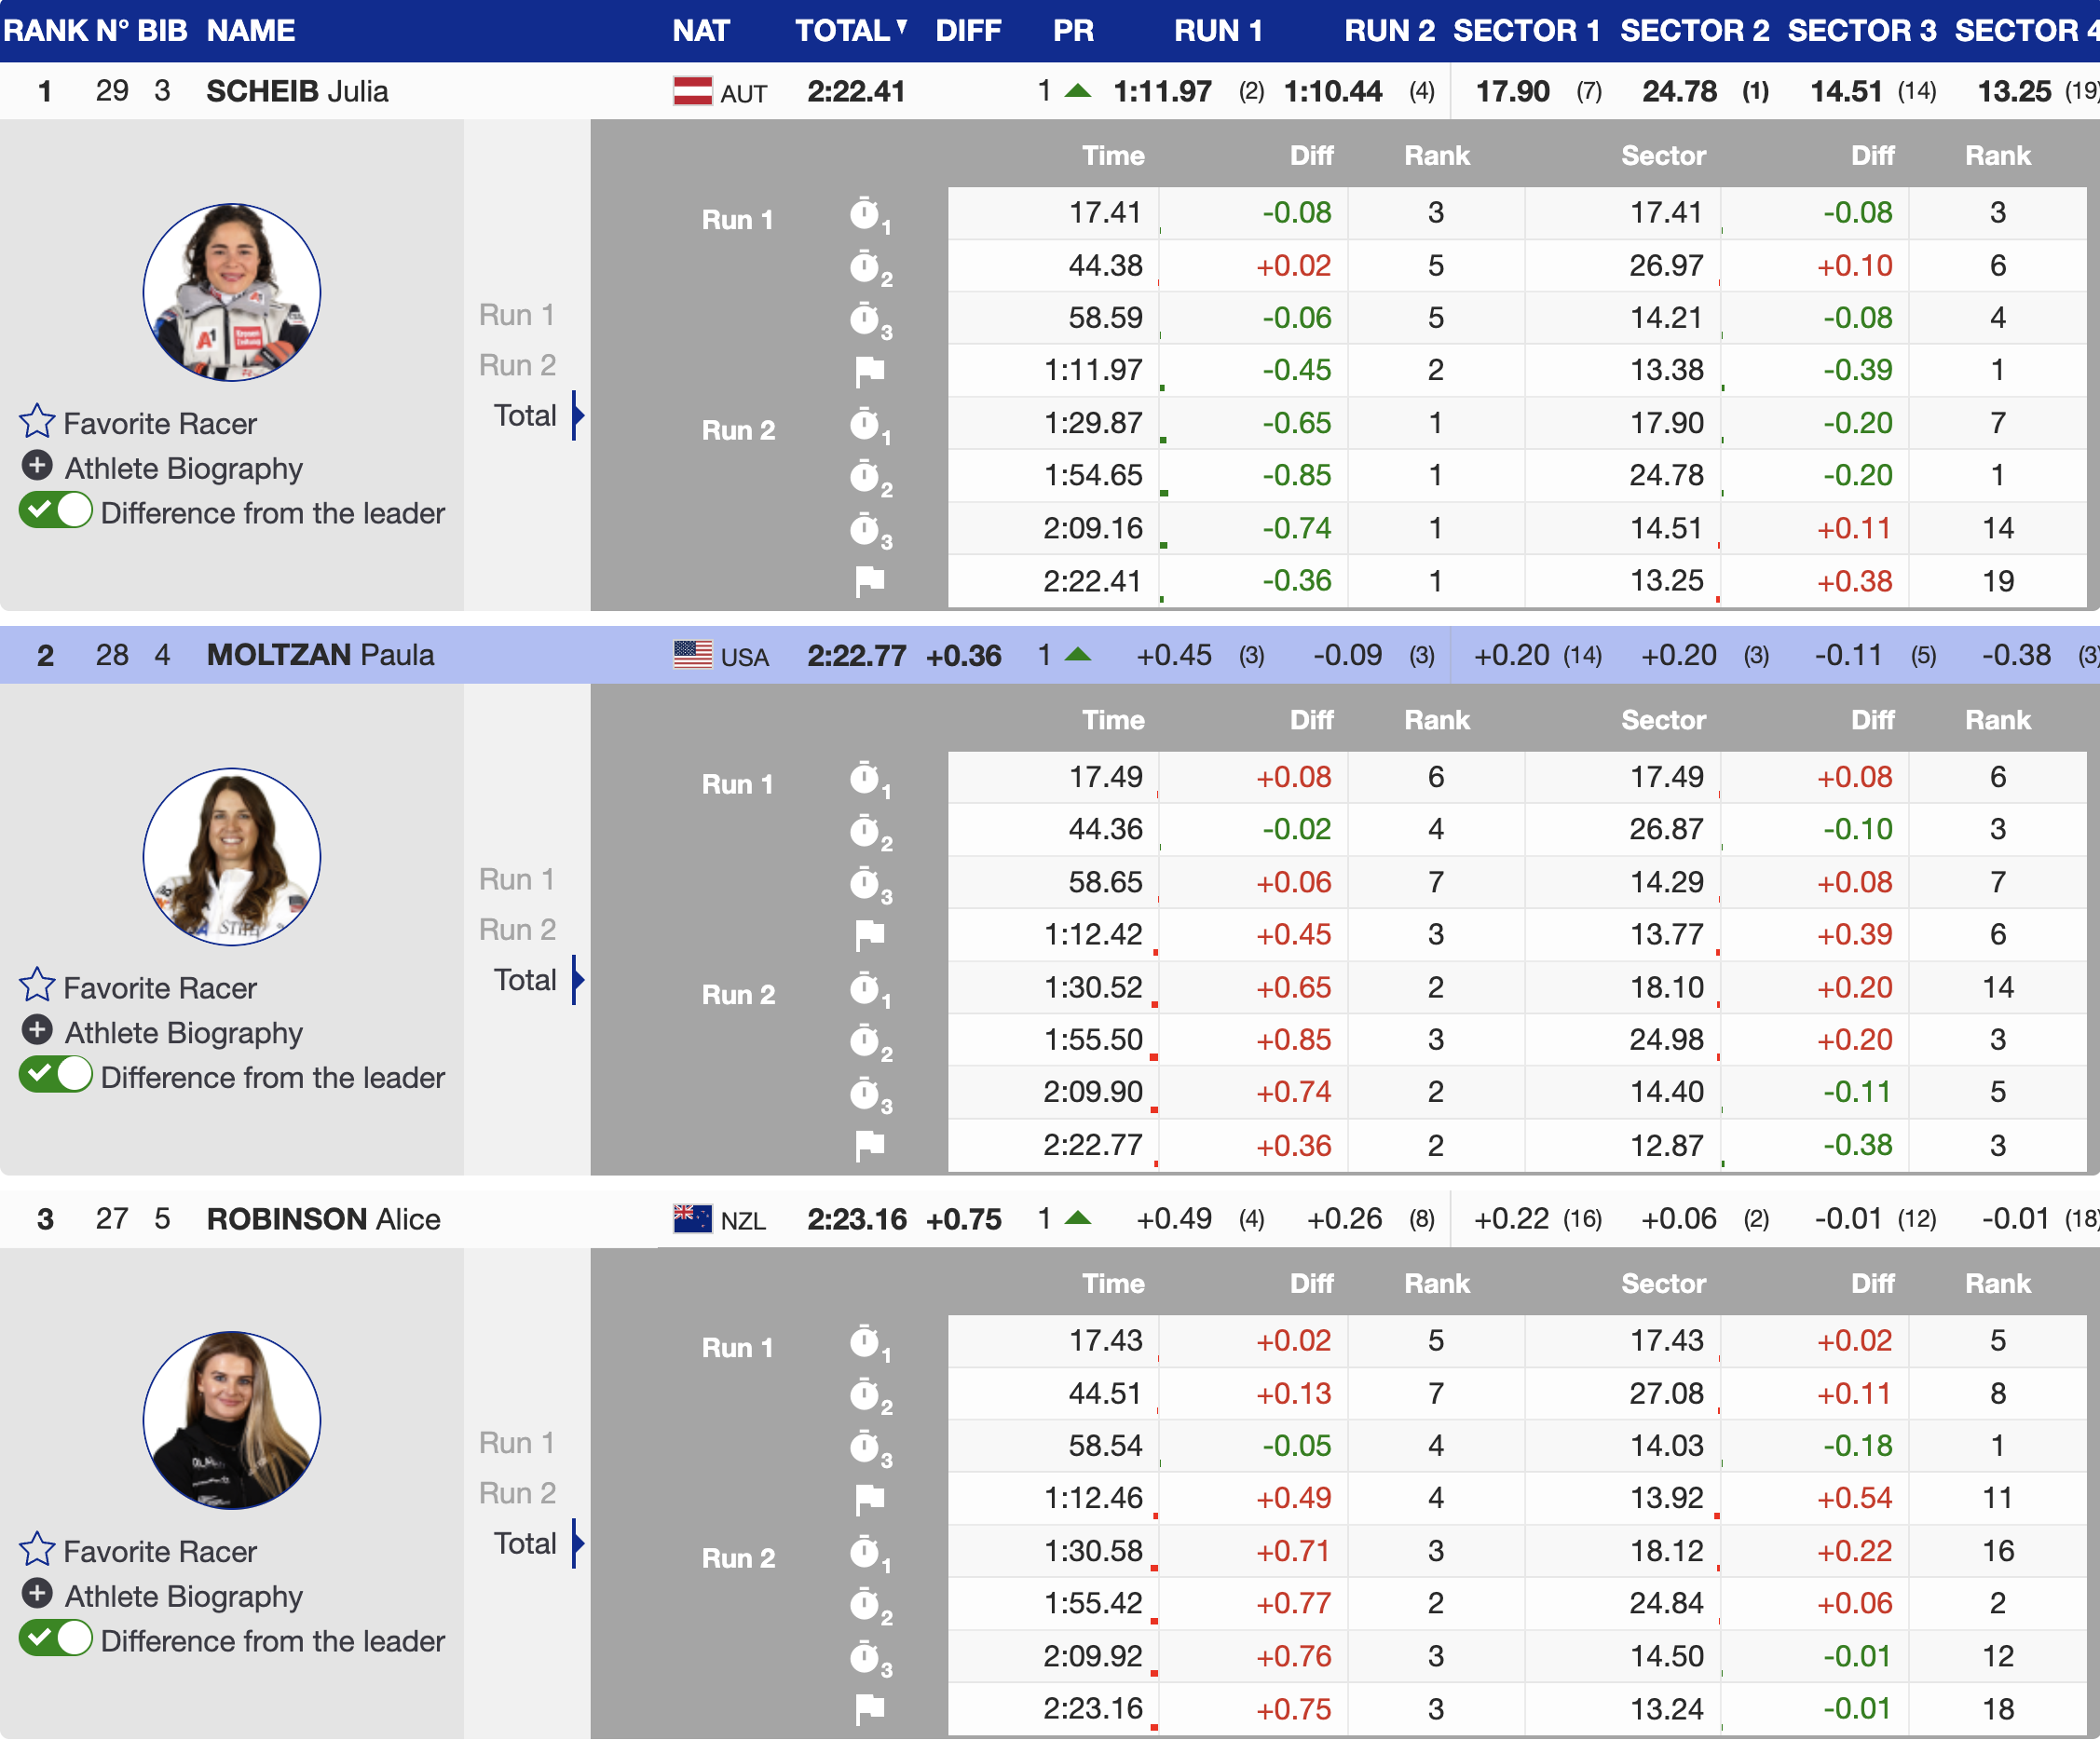Click Moltzan's Favorite Racer star icon
Viewport: 2100px width, 1740px height.
tap(37, 986)
